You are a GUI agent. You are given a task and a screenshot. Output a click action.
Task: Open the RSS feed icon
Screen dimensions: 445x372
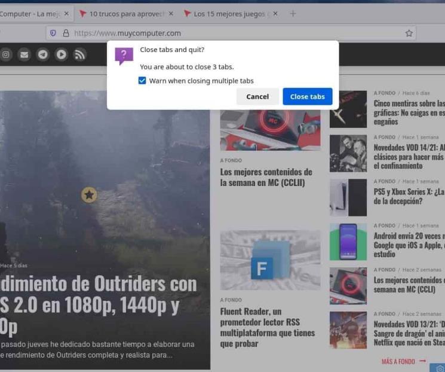pos(79,54)
